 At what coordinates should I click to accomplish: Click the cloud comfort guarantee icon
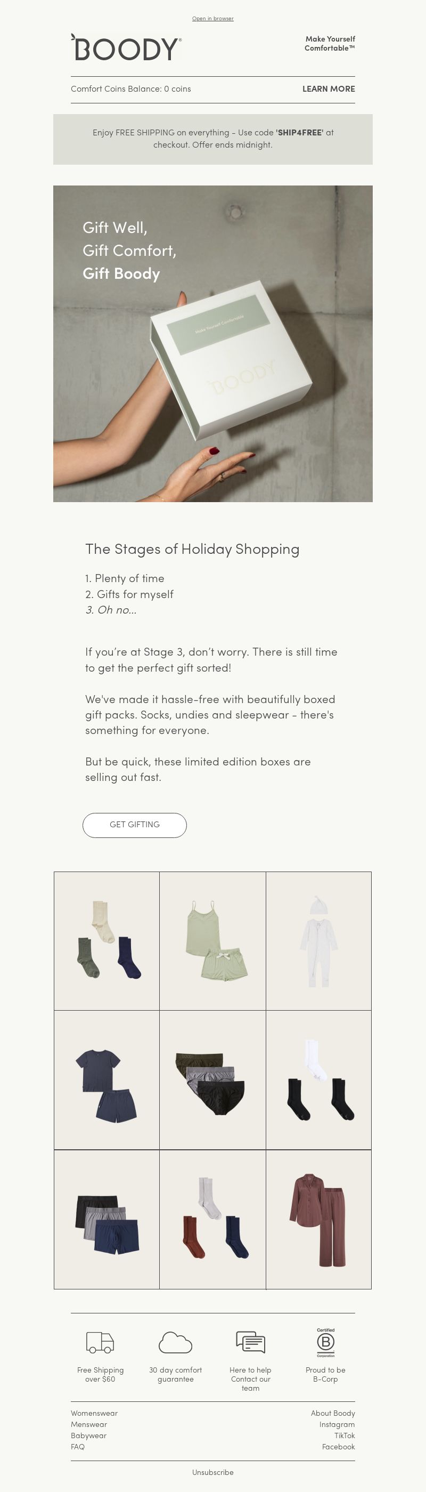[x=175, y=1343]
